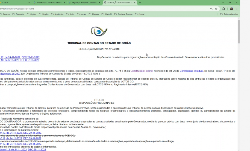Viewport: 250px width, 151px height.
Task: Maximize or restore the Chrome window
Action: click(230, 2)
